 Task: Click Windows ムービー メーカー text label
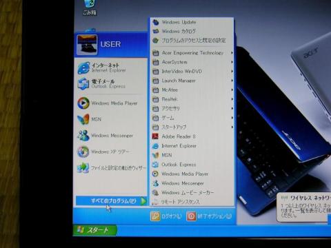coord(188,193)
